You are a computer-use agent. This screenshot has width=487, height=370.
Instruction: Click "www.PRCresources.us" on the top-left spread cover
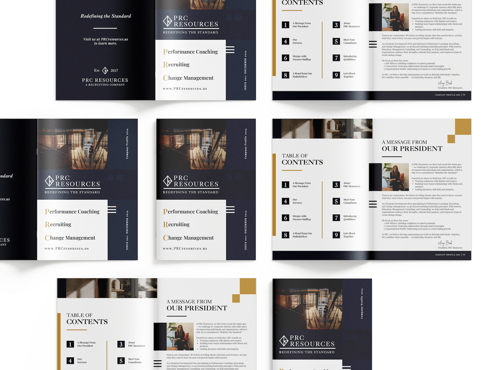185,89
